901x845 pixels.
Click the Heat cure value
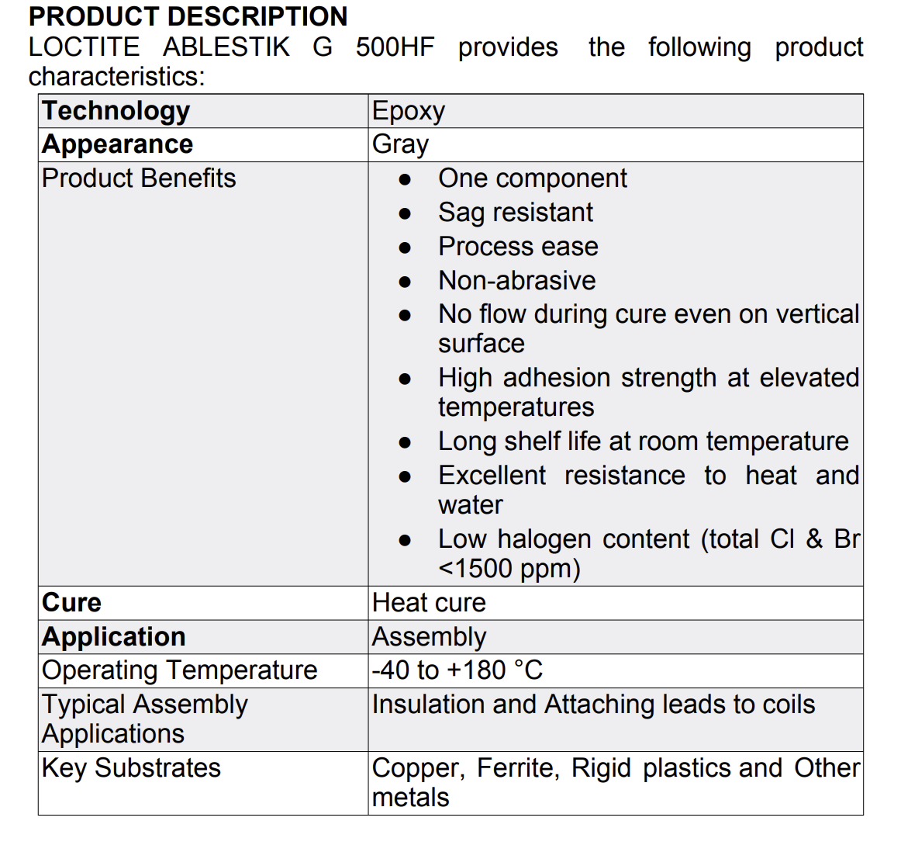(x=429, y=603)
